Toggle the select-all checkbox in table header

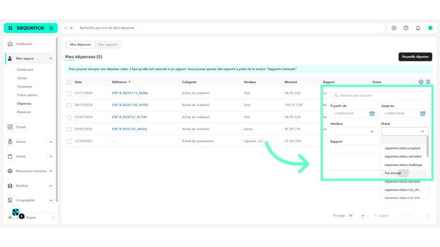coord(69,82)
